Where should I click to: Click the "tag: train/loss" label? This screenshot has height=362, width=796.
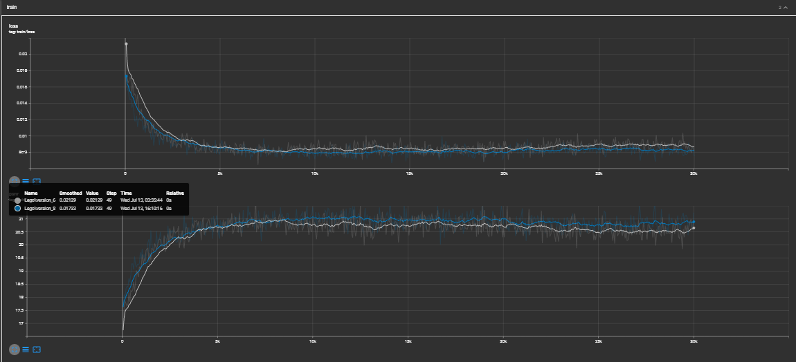22,32
